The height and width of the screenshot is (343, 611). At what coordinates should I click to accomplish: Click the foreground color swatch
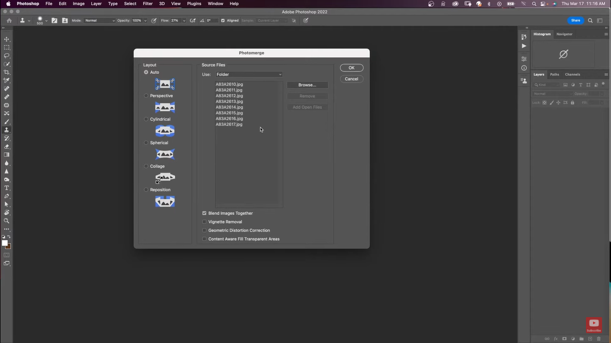click(5, 243)
